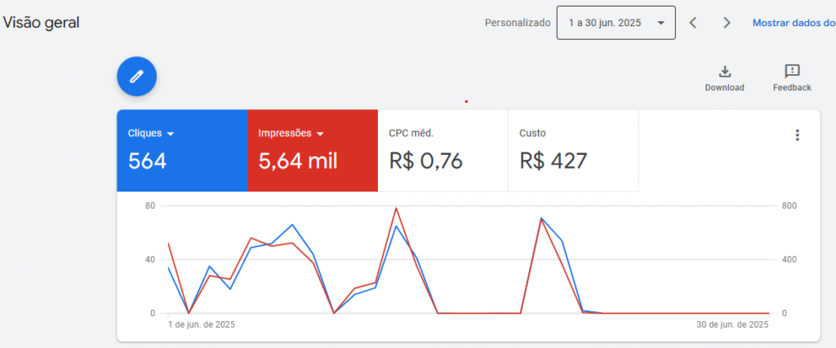Advance to the next date period
Screen dimensions: 836x348
(x=727, y=23)
